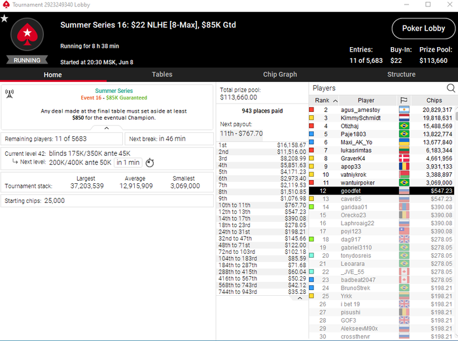Switch to the Home tab
Screen dimensions: 458x341
[x=53, y=75]
